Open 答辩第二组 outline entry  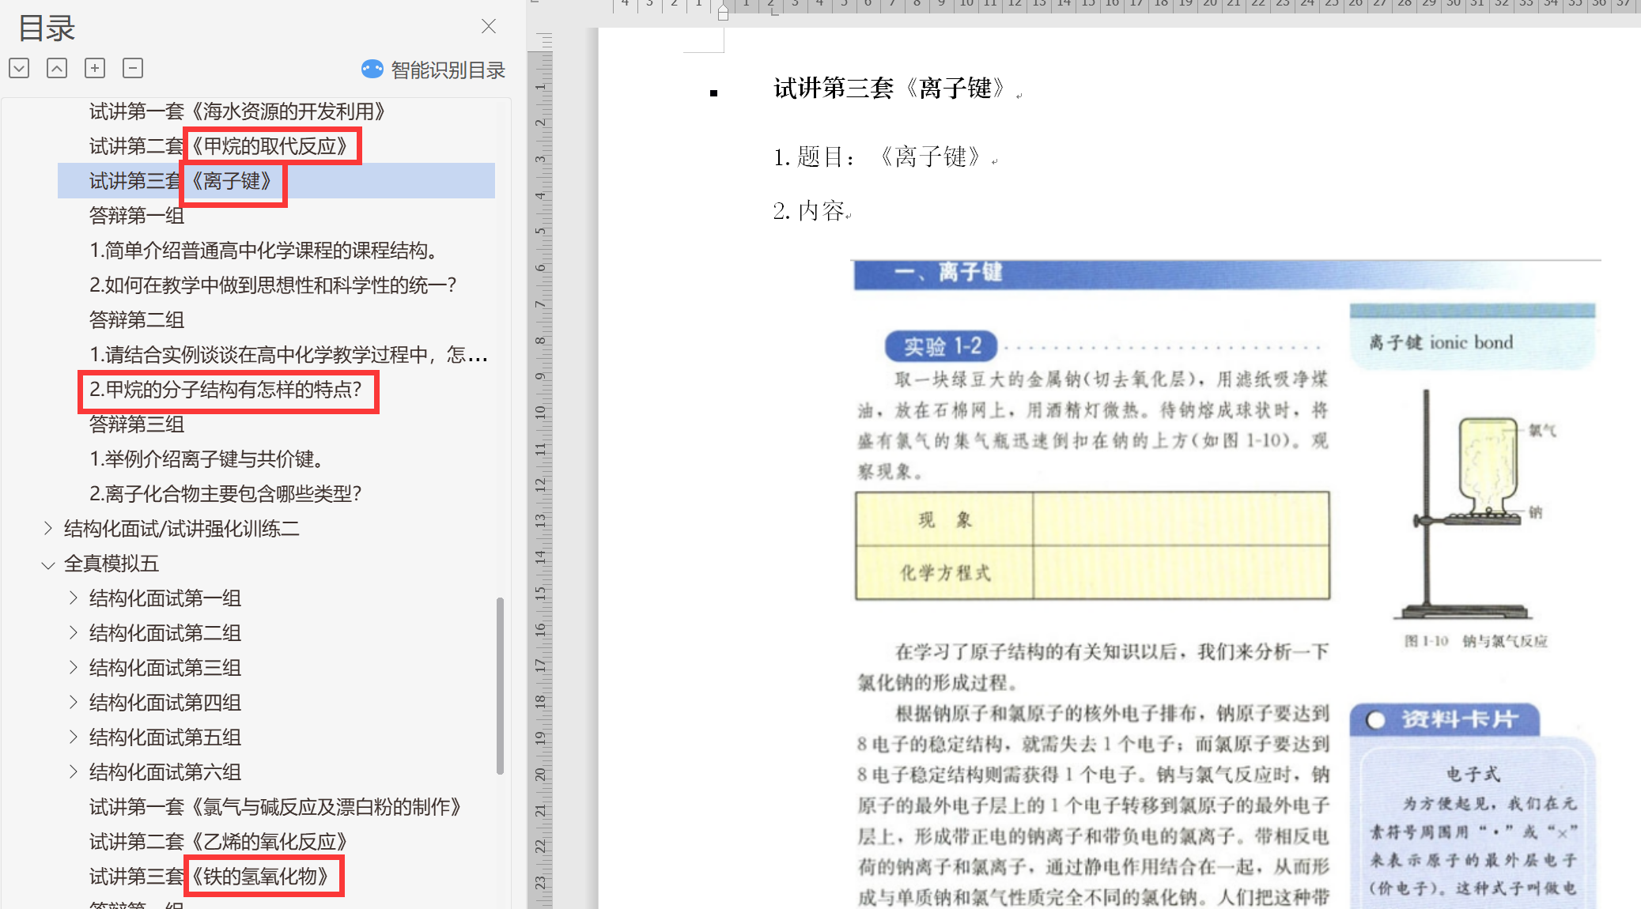(137, 320)
